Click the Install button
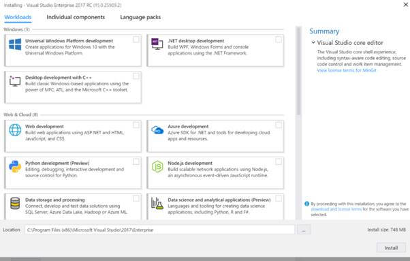Image resolution: width=410 pixels, height=261 pixels. tap(391, 247)
